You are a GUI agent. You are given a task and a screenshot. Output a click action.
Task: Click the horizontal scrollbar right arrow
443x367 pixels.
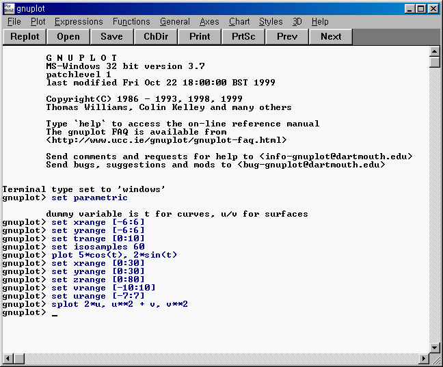point(424,359)
